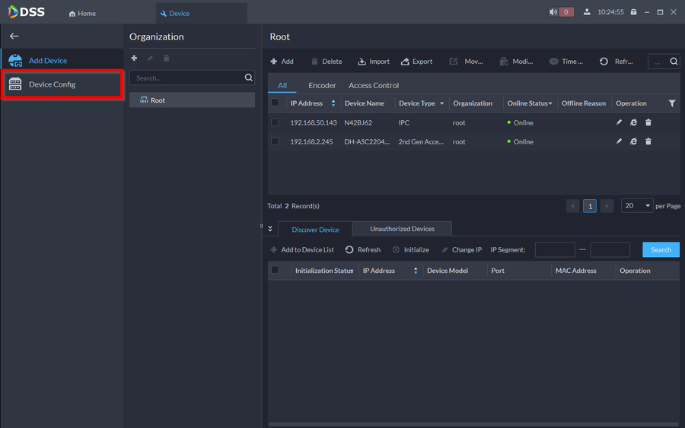Mute the alarm sound speaker icon
Screen dimensions: 685x428
coord(553,12)
